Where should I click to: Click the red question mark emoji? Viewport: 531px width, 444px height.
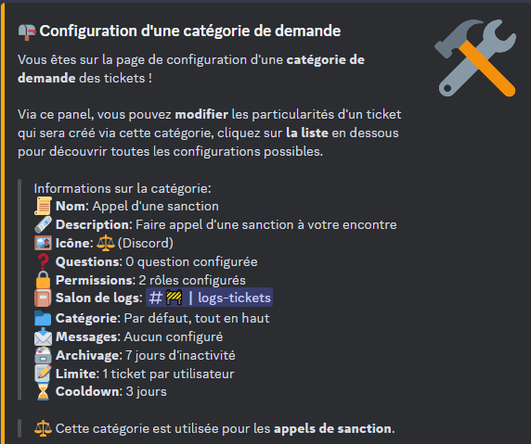pyautogui.click(x=43, y=261)
